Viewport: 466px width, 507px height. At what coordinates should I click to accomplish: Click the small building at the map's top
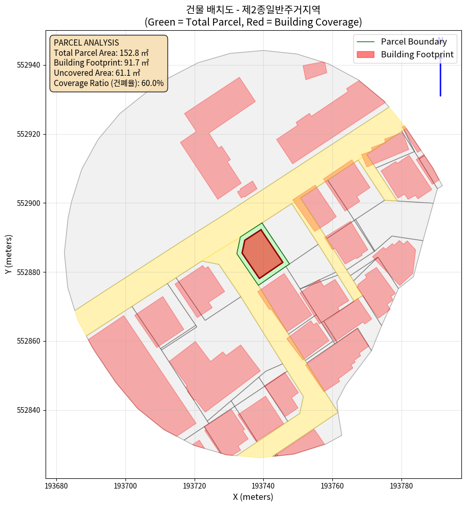(x=314, y=70)
